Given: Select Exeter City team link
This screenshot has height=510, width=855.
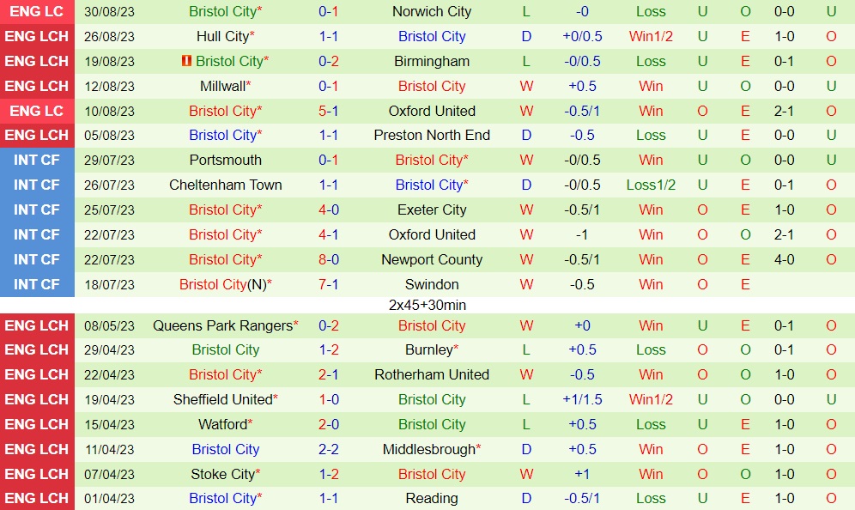Looking at the screenshot, I should (432, 210).
